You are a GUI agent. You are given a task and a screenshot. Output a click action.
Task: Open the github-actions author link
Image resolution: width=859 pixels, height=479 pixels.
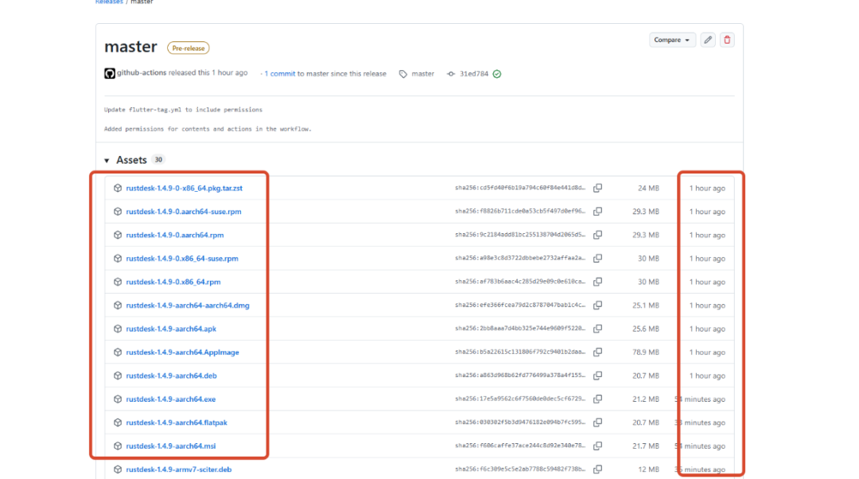142,72
